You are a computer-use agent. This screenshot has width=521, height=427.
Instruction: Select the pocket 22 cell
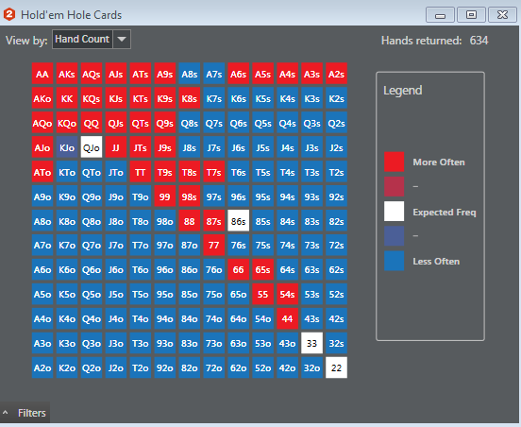(336, 367)
